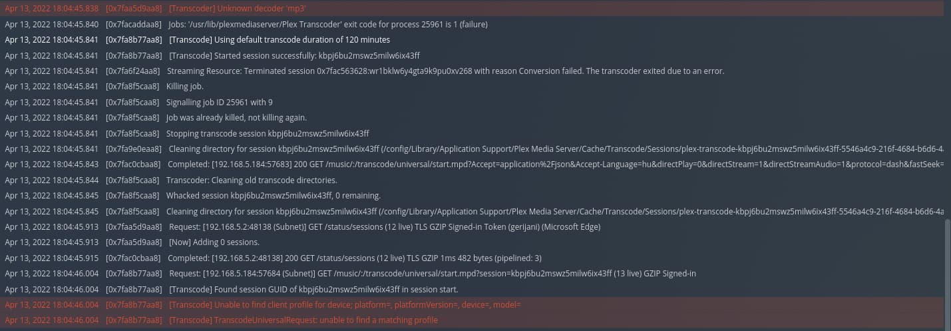Click the start.mpd Completed 200 GET line
The height and width of the screenshot is (331, 951).
472,165
